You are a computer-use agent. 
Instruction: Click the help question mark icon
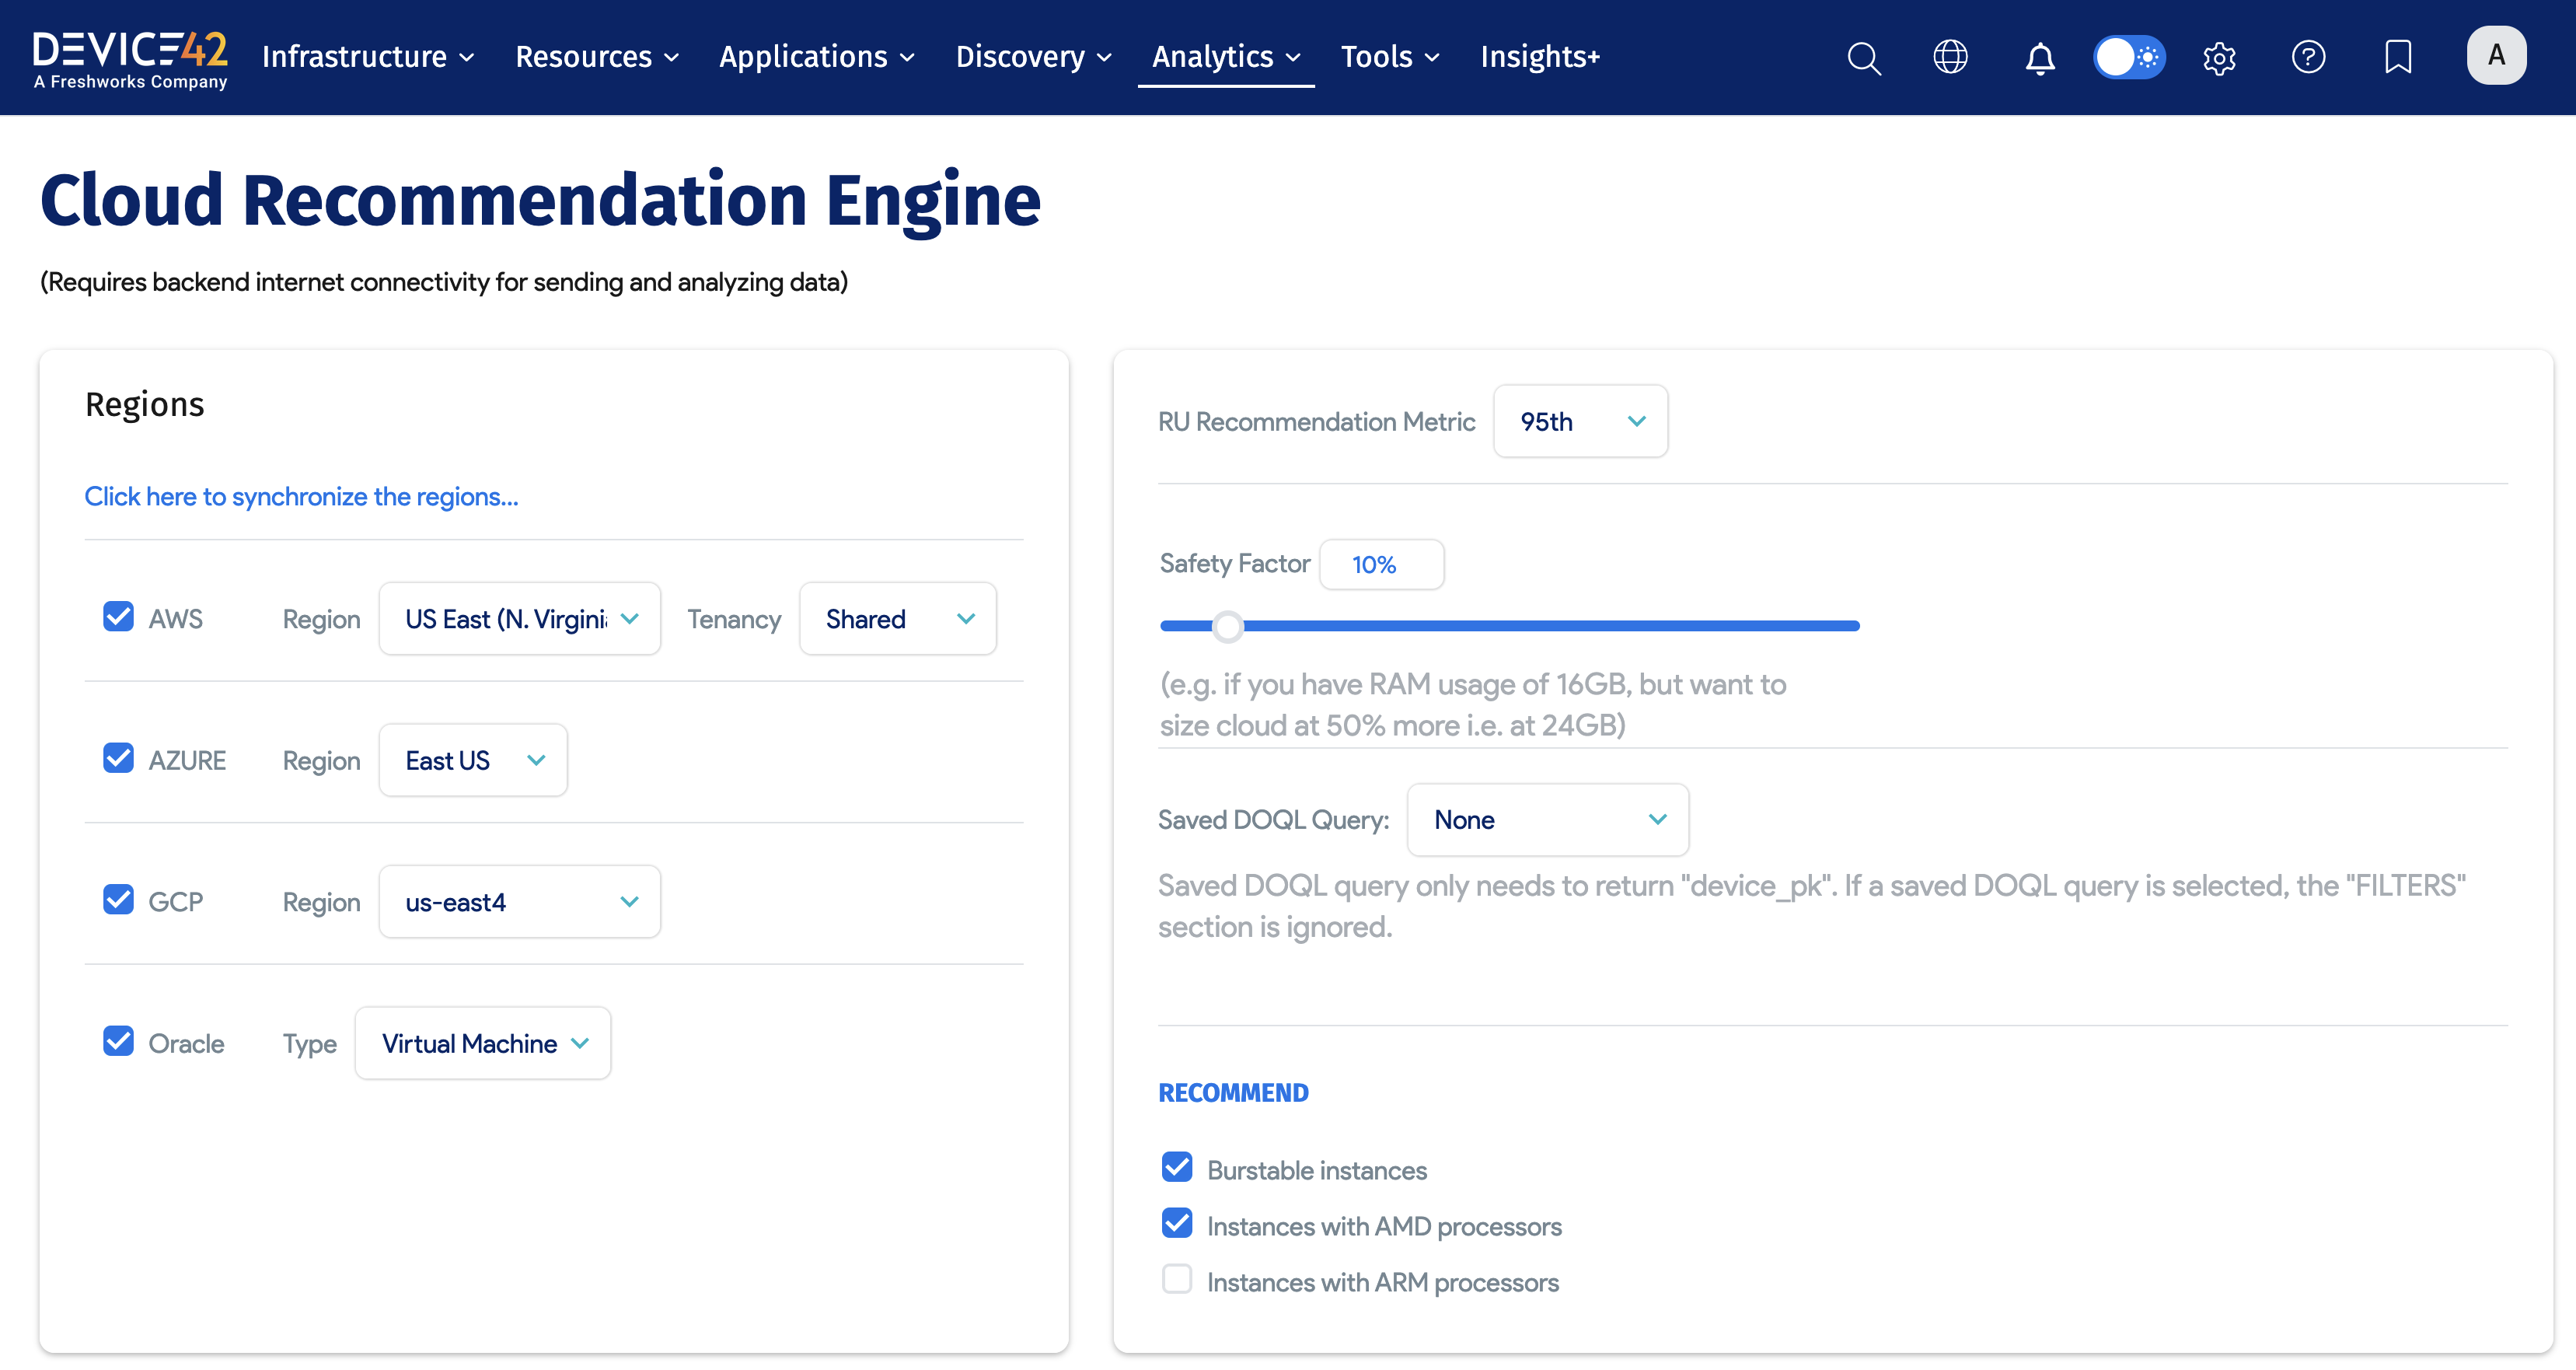click(2308, 57)
